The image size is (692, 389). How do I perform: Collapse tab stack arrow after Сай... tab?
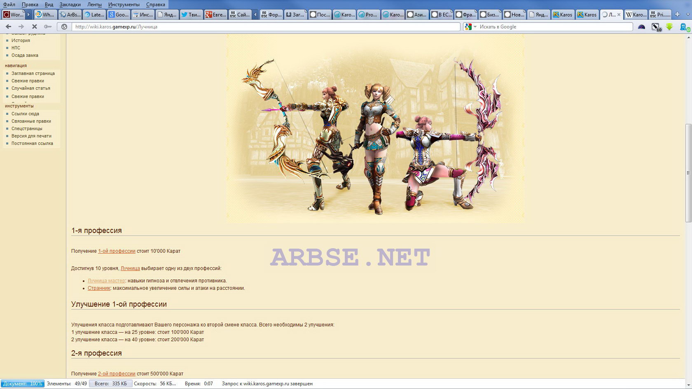(255, 14)
